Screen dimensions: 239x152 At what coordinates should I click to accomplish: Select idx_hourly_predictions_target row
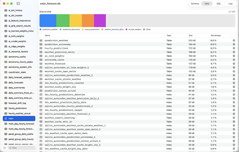(137, 110)
